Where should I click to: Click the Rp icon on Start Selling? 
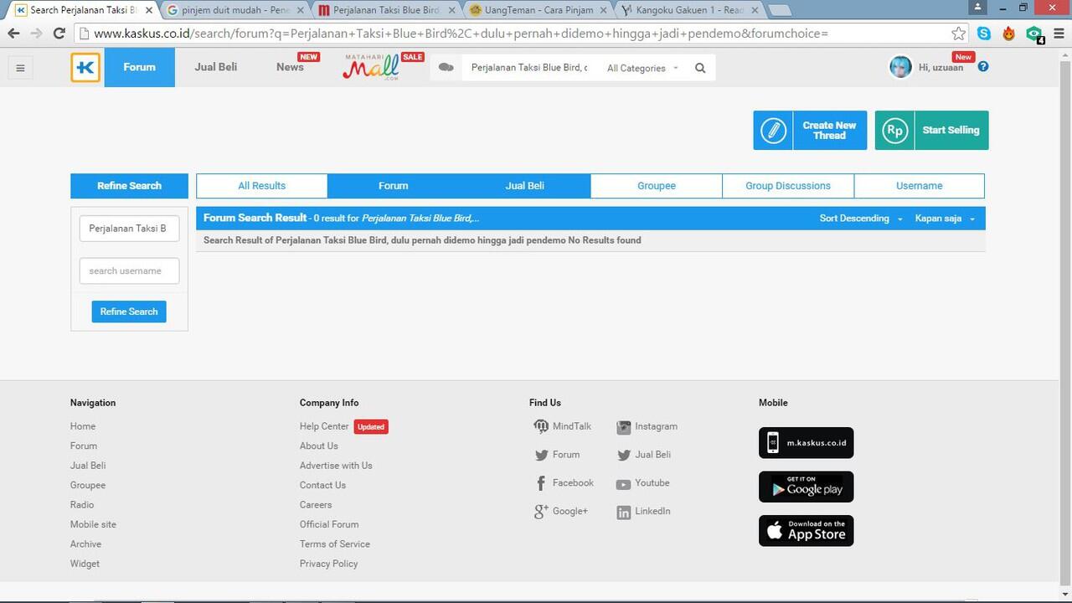click(894, 131)
